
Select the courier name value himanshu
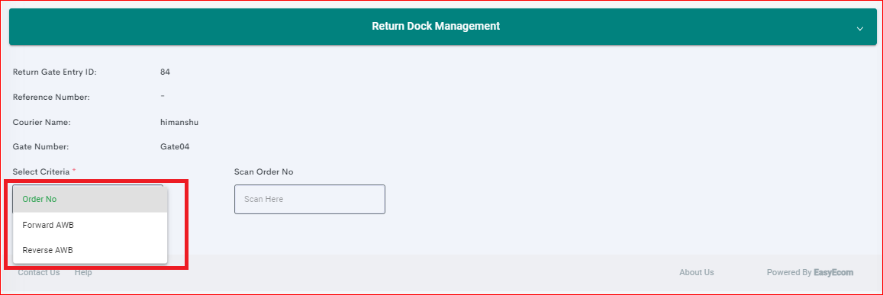point(179,122)
